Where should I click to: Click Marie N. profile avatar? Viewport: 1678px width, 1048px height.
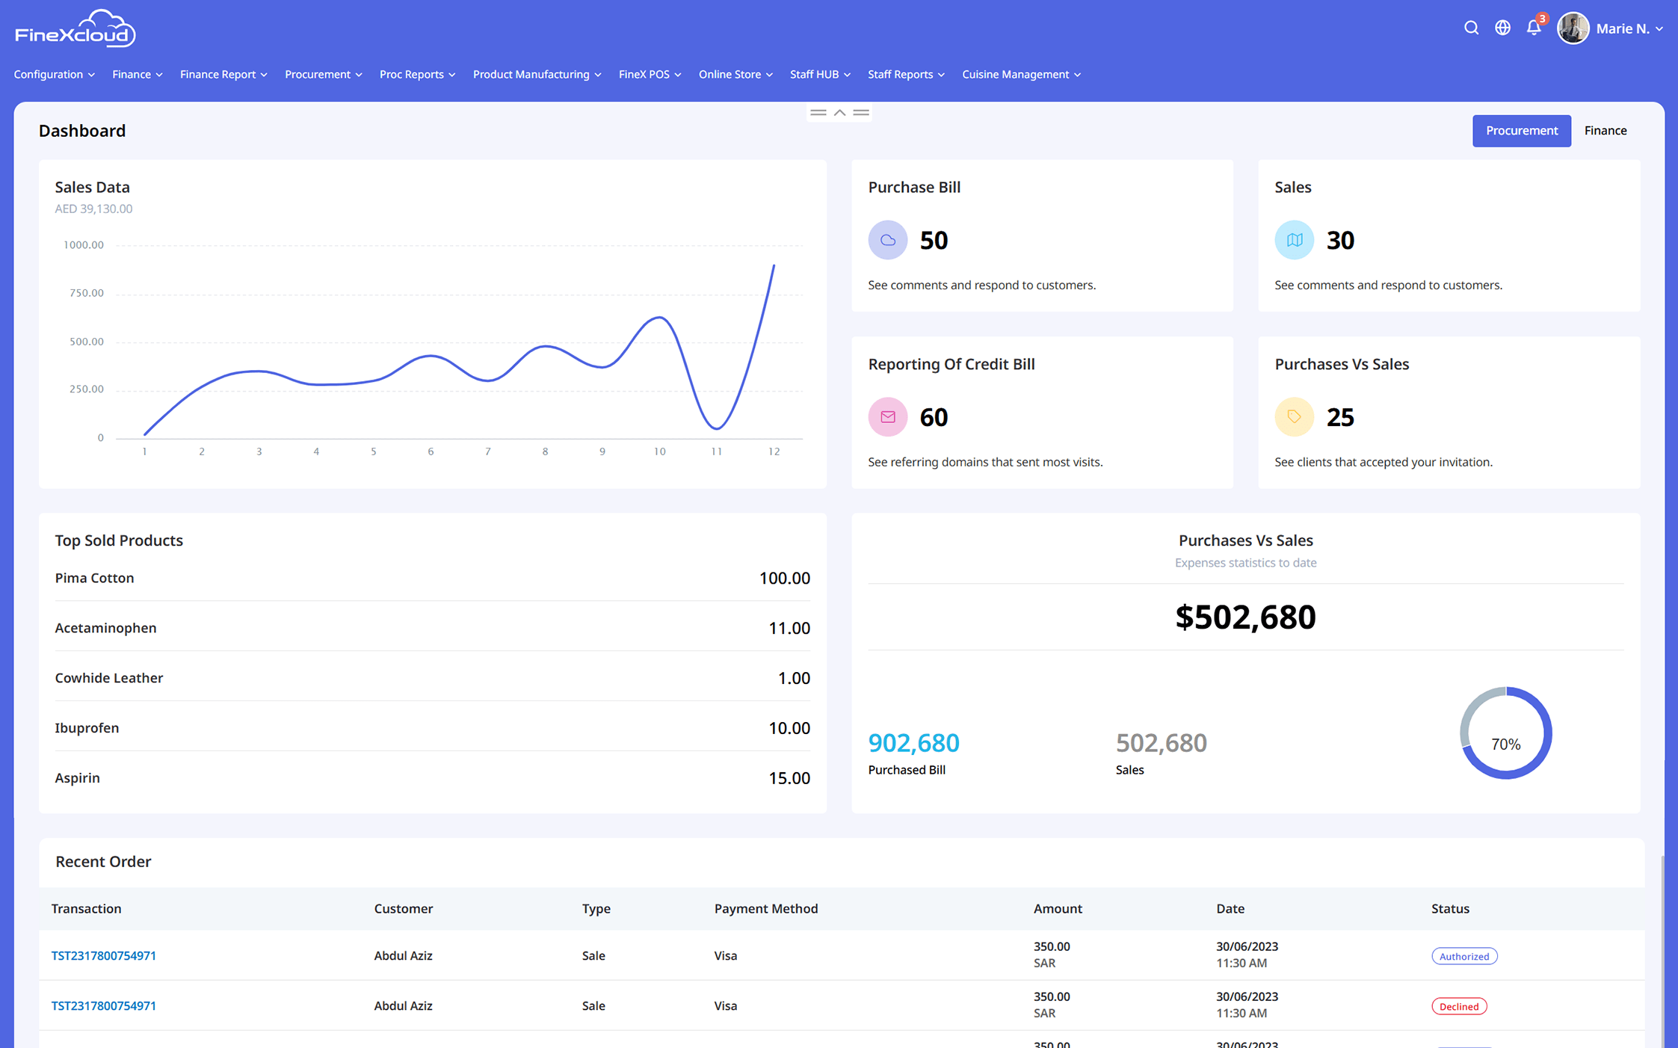coord(1573,28)
